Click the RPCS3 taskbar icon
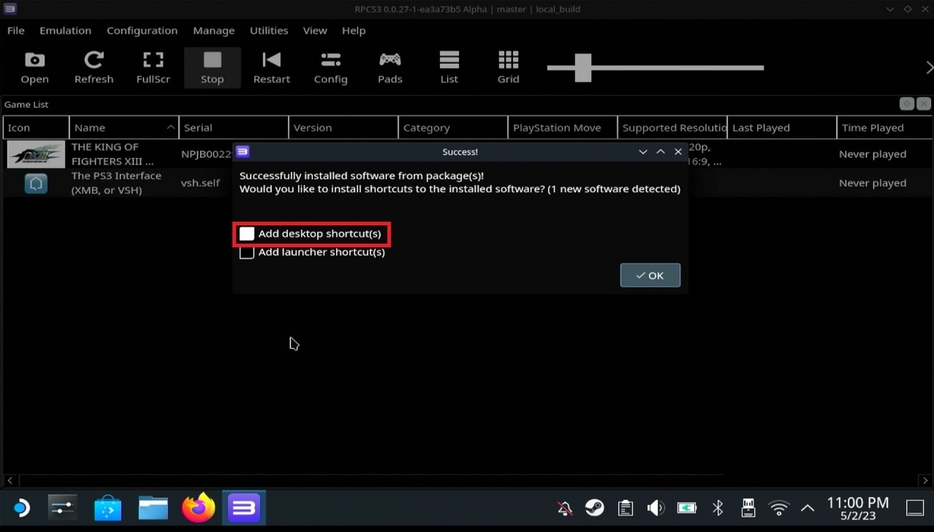The height and width of the screenshot is (532, 934). (244, 509)
